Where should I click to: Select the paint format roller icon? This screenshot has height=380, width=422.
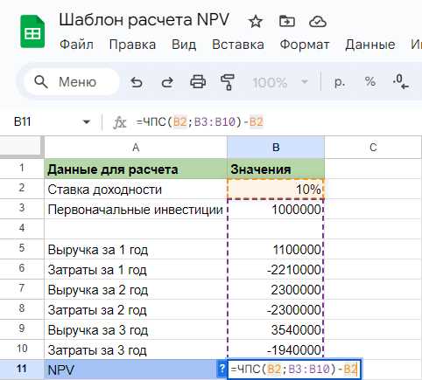228,82
